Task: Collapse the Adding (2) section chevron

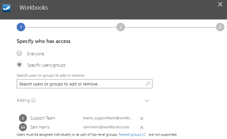Action: click(147, 100)
